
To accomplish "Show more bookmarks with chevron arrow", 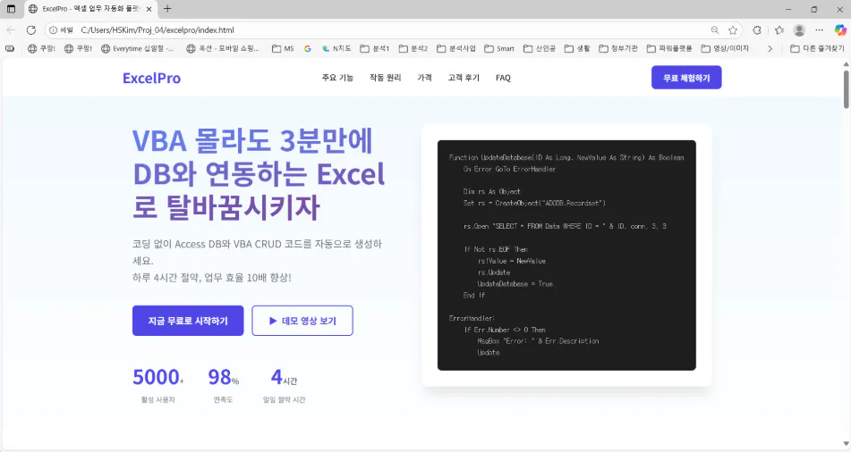I will tap(770, 48).
